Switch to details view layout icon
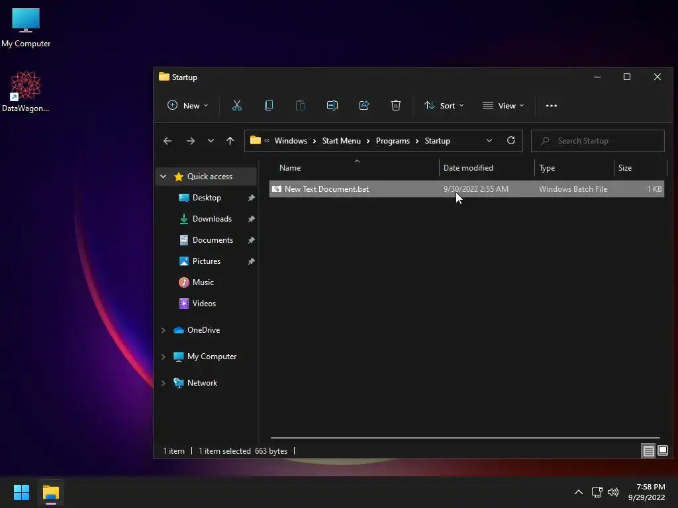The height and width of the screenshot is (508, 678). coord(649,451)
